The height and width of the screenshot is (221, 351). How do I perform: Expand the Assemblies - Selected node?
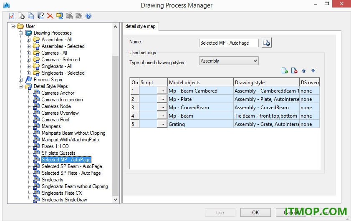pyautogui.click(x=28, y=47)
